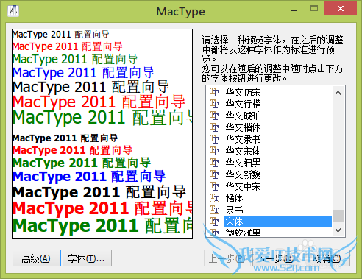Click the font icon beside 华文宋体
The width and height of the screenshot is (362, 279).
pos(214,151)
